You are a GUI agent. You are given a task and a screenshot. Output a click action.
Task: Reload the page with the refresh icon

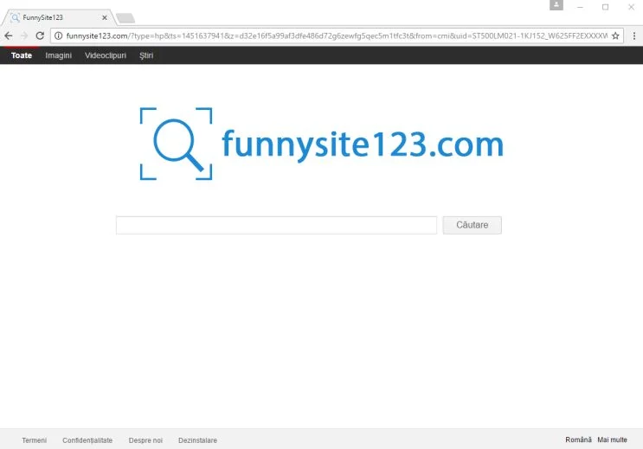[x=40, y=35]
